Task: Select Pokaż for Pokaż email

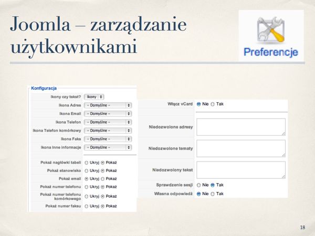Action: click(x=103, y=179)
